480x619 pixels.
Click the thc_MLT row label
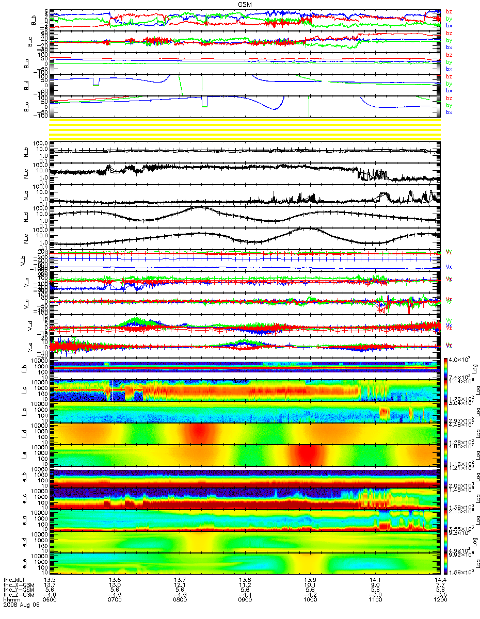tap(14, 580)
